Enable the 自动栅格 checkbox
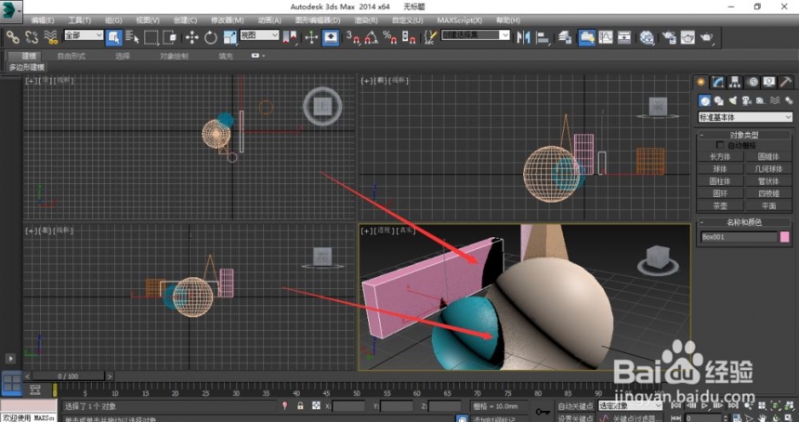799x422 pixels. (x=720, y=145)
